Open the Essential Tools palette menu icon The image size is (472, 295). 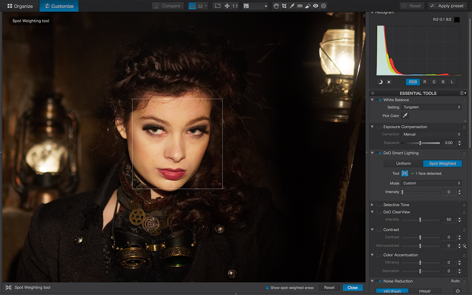tap(463, 93)
